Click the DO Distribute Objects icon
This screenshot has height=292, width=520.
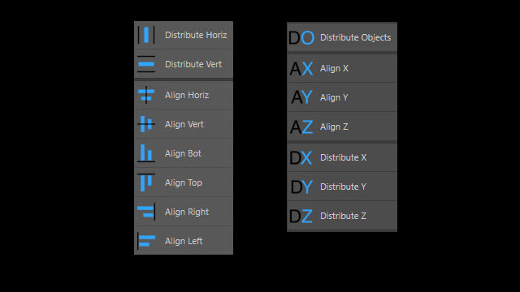click(x=301, y=37)
